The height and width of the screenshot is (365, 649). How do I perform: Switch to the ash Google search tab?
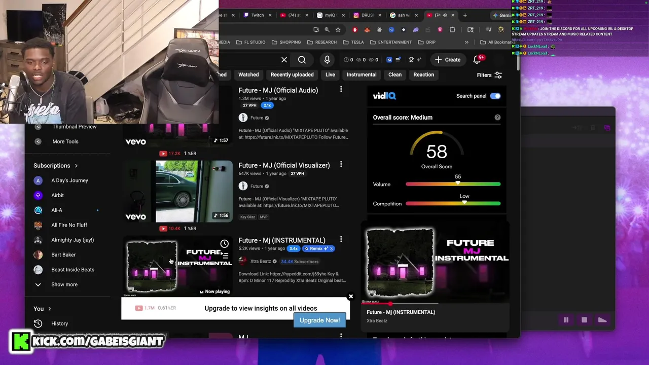pyautogui.click(x=404, y=15)
